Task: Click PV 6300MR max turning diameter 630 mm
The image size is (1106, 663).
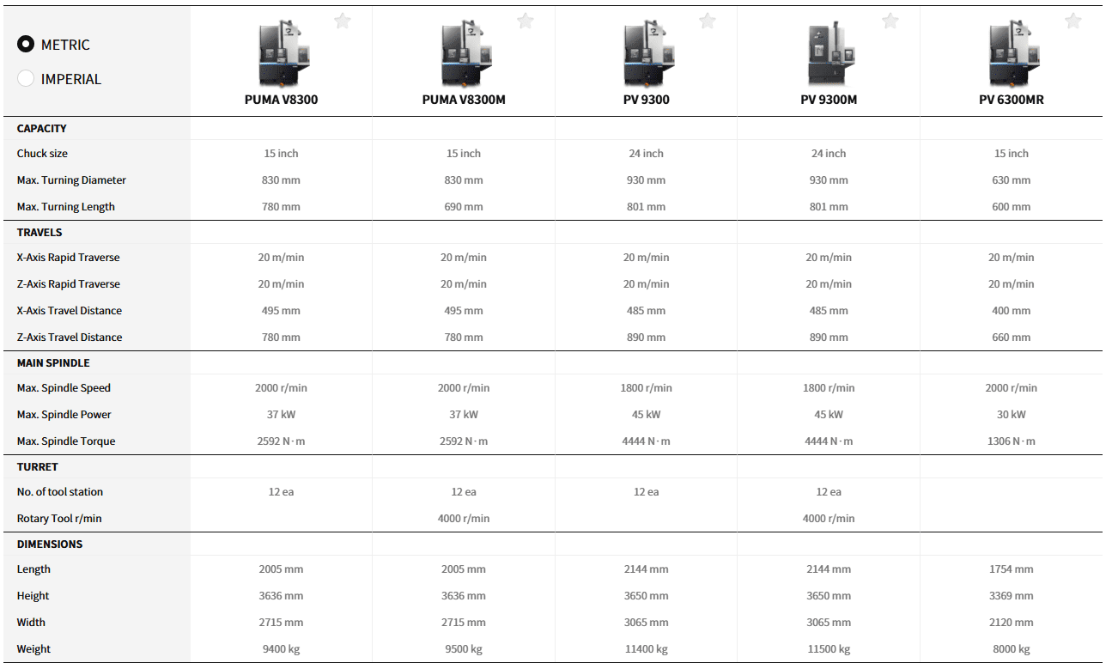Action: click(1012, 180)
